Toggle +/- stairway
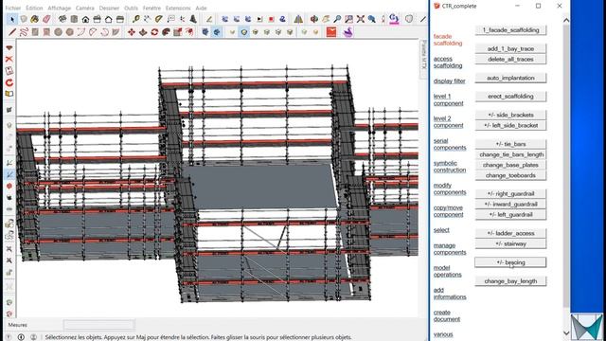606x341 pixels. [510, 244]
